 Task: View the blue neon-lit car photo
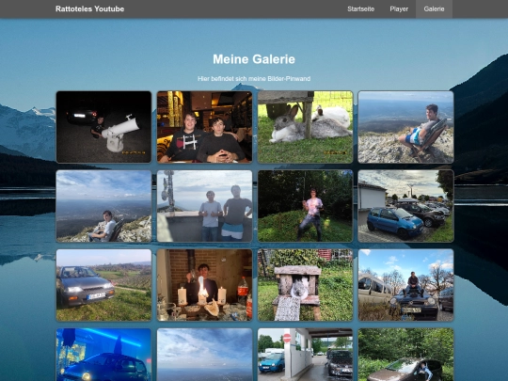(103, 355)
